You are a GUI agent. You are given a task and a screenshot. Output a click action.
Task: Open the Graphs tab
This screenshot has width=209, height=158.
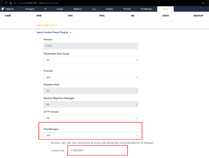coord(60,9)
